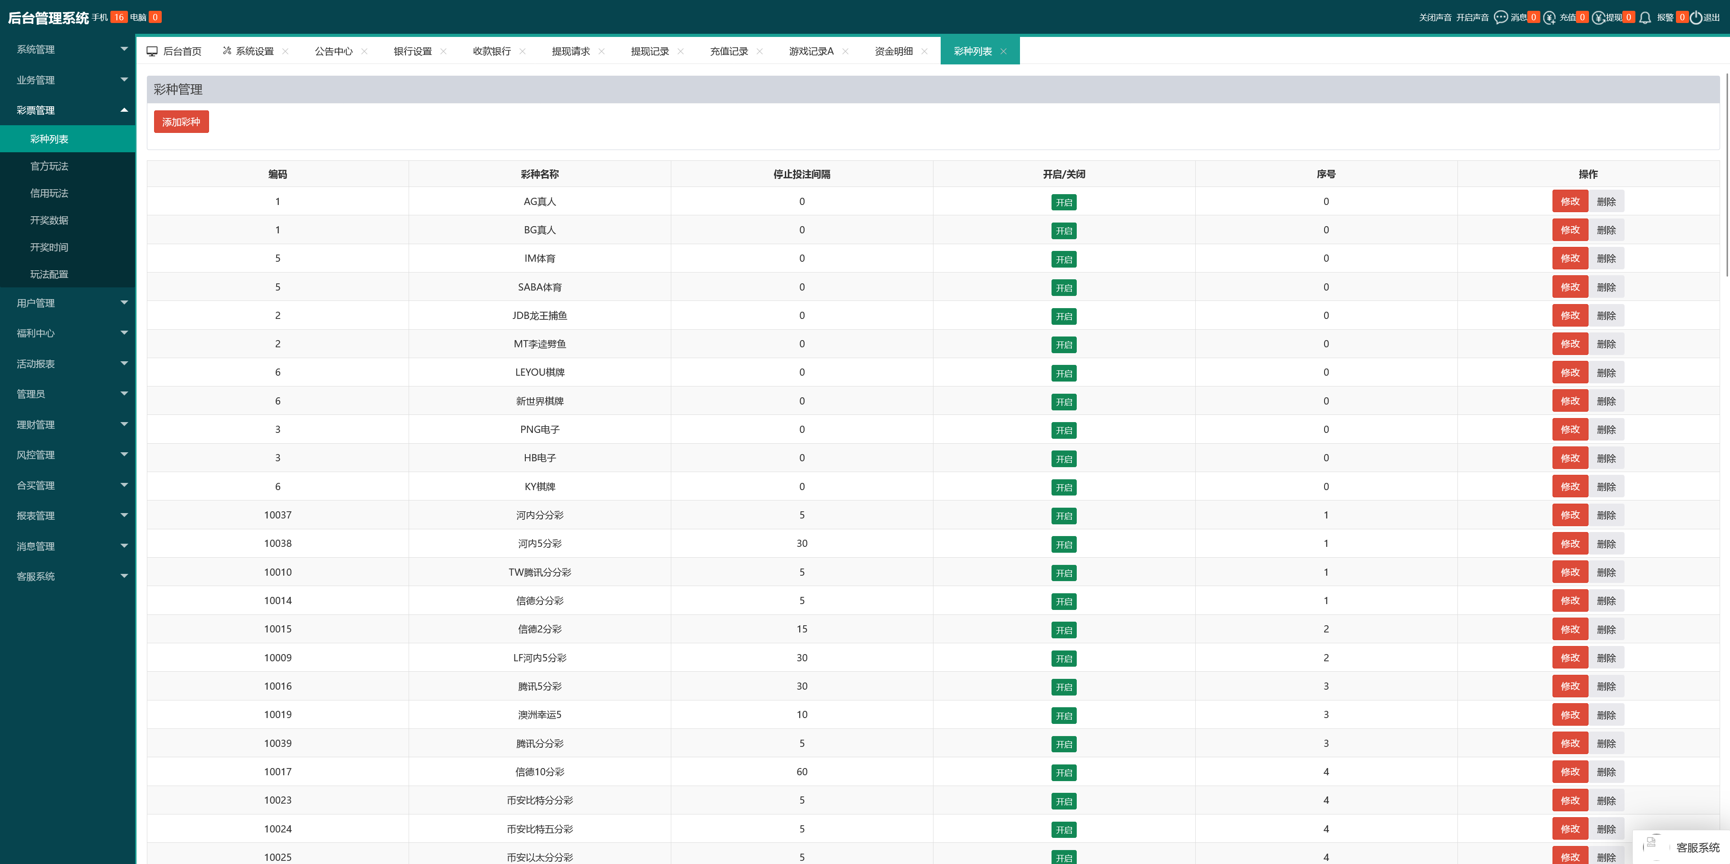Collapse the 彩票管理 sidebar section
Screen dimensions: 1730x864
coord(67,110)
